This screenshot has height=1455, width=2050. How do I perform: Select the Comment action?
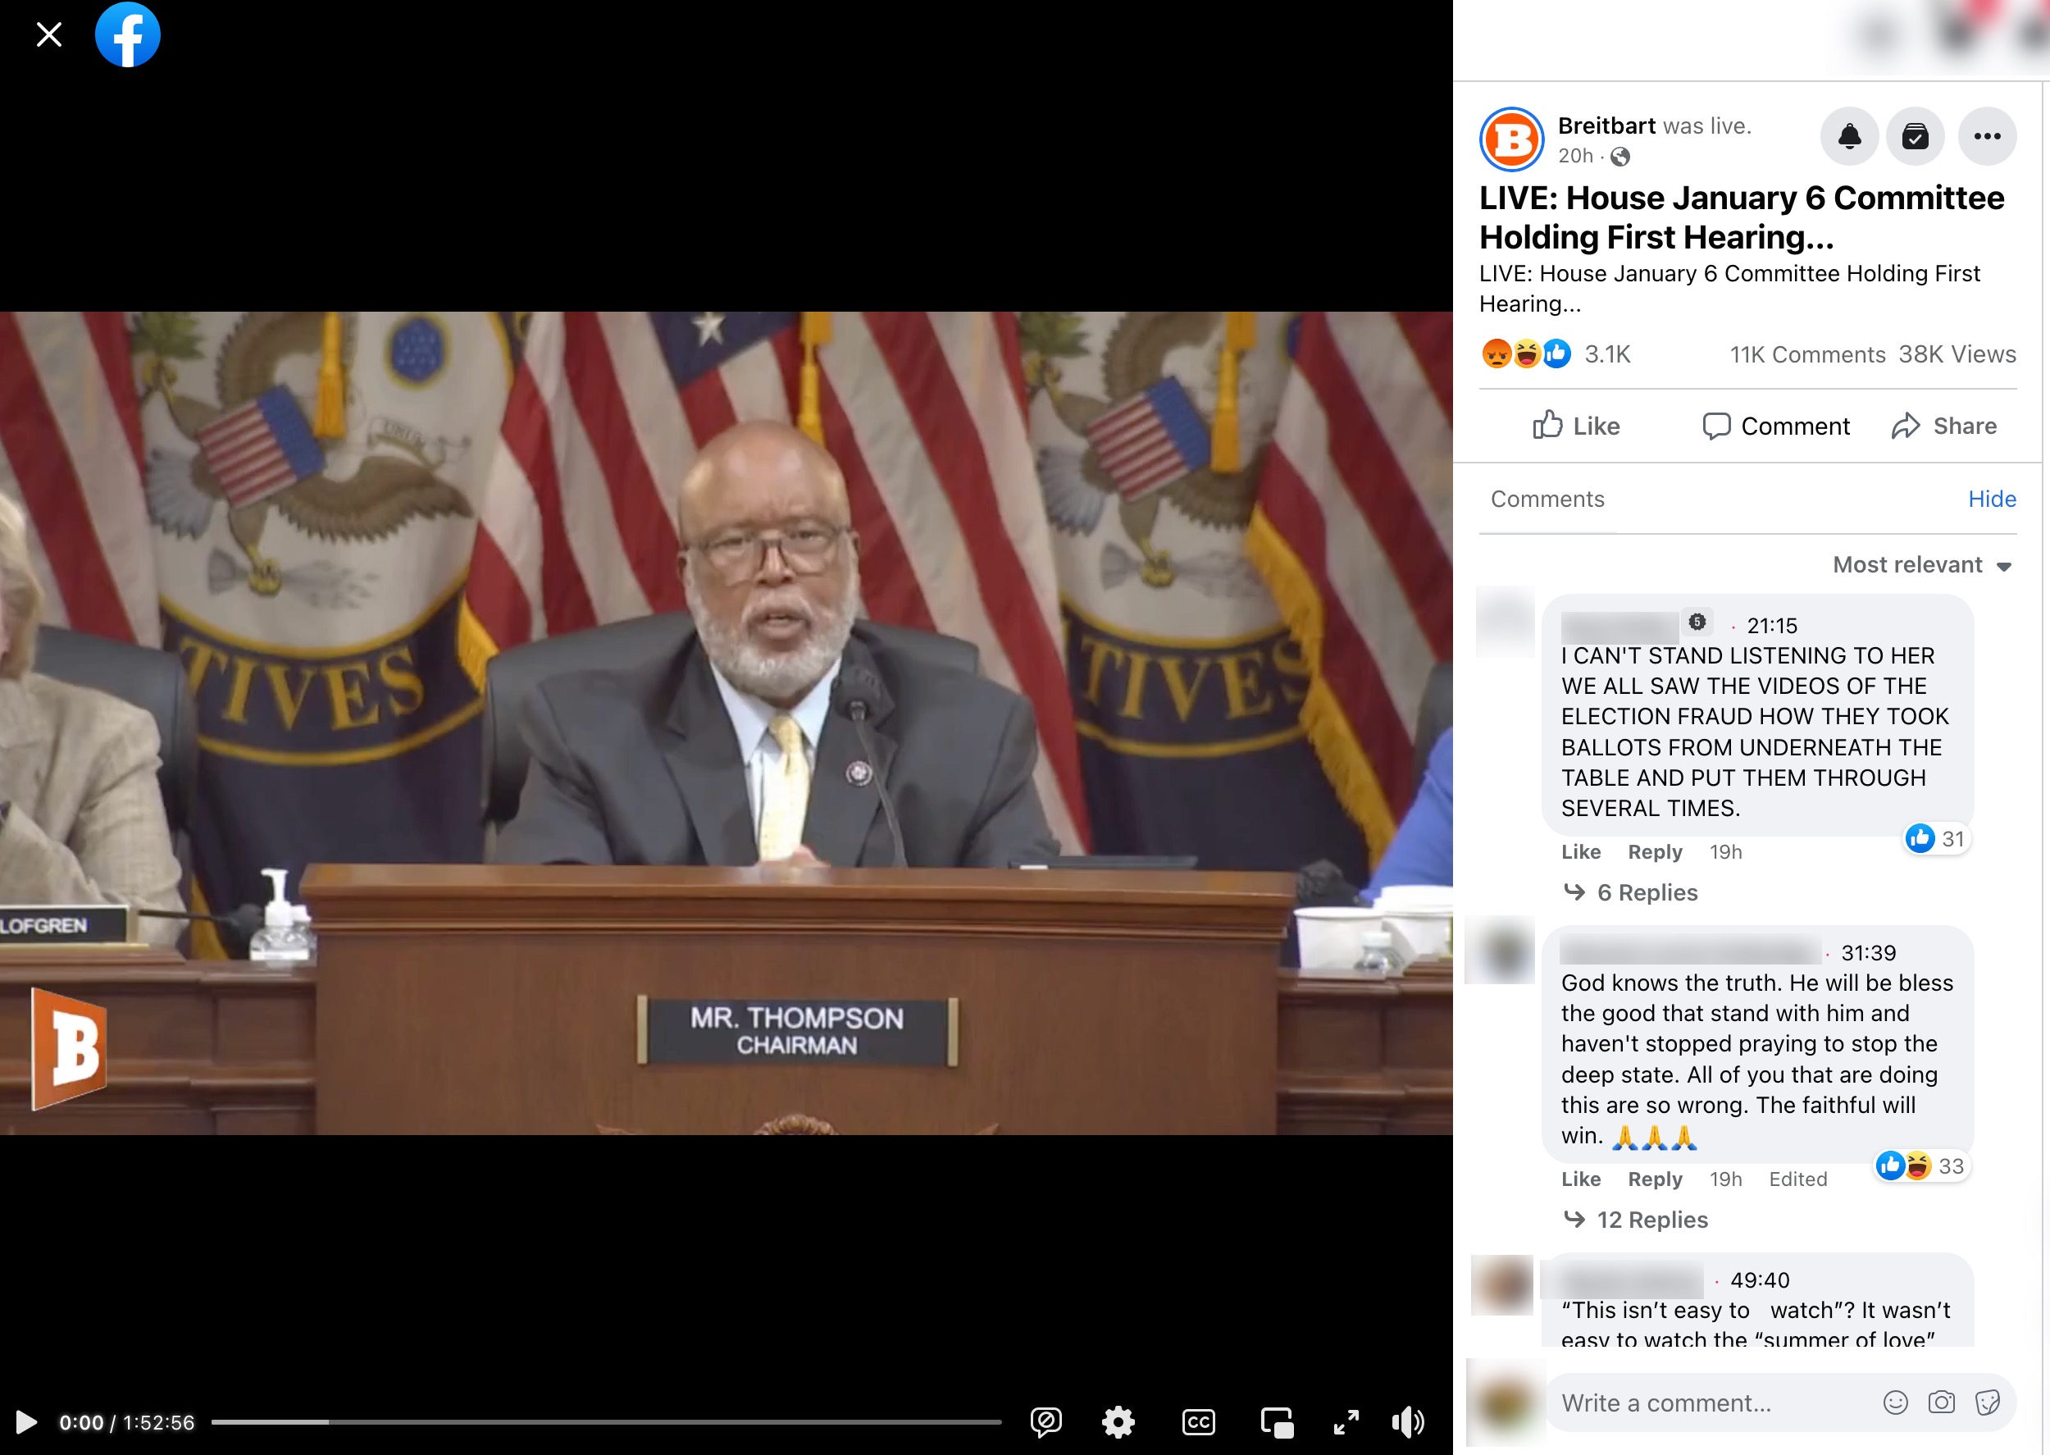coord(1775,426)
